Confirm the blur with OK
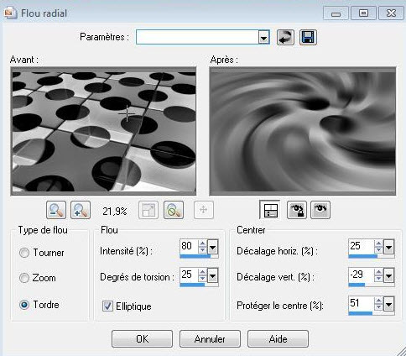 click(x=142, y=339)
